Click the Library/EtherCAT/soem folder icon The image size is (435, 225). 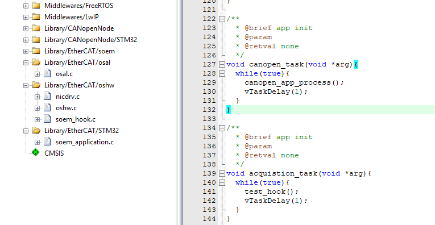click(36, 51)
